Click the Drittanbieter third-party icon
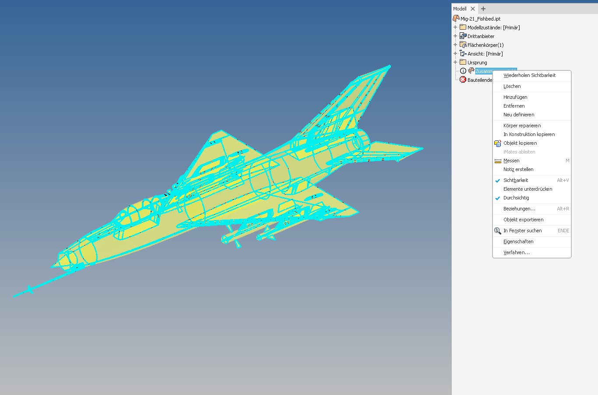598x395 pixels. click(x=463, y=36)
